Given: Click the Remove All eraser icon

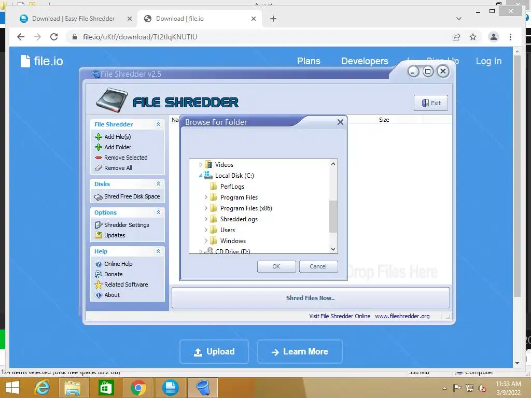Looking at the screenshot, I should [x=98, y=168].
